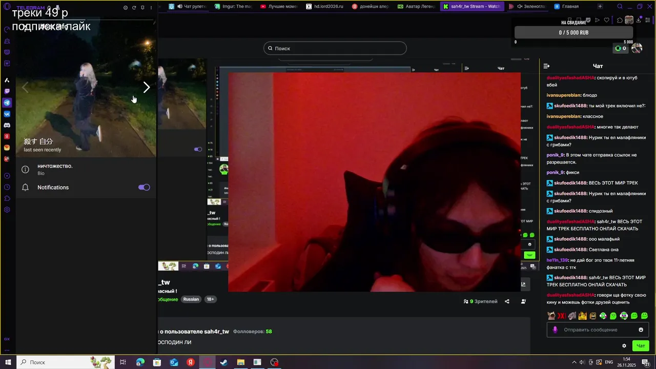Open the stats chart icon below video
656x369 pixels.
pos(523,284)
